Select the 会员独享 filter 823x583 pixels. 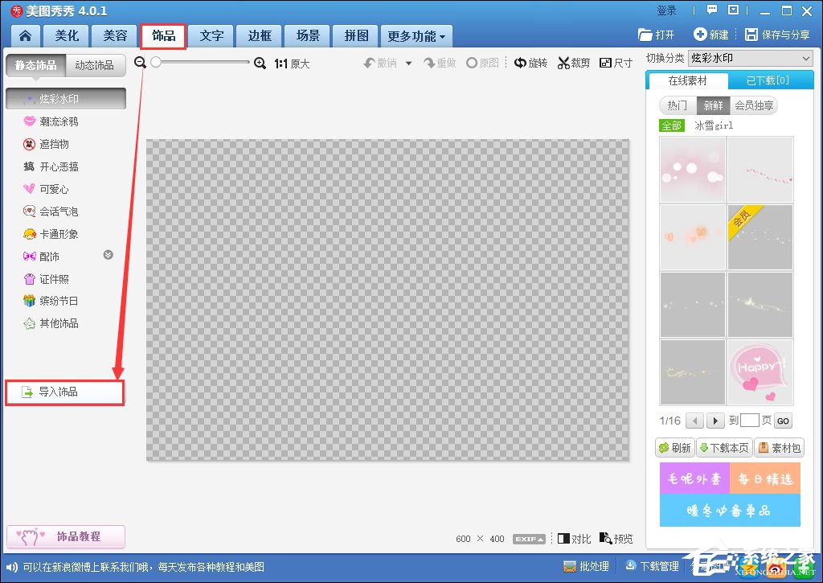(754, 105)
